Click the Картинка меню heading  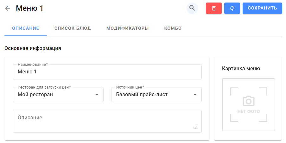tap(241, 68)
